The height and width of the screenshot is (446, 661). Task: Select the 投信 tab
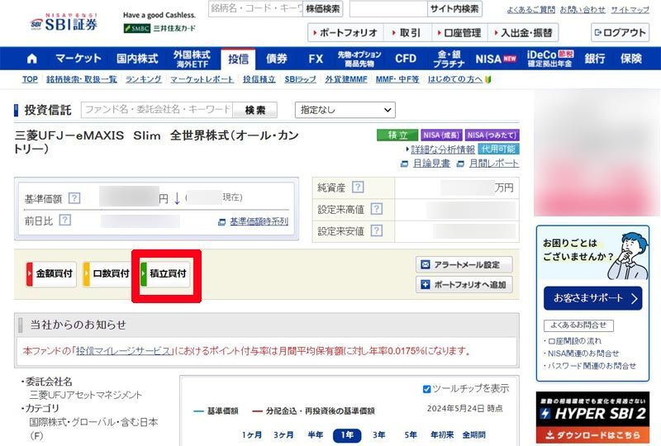tap(238, 59)
